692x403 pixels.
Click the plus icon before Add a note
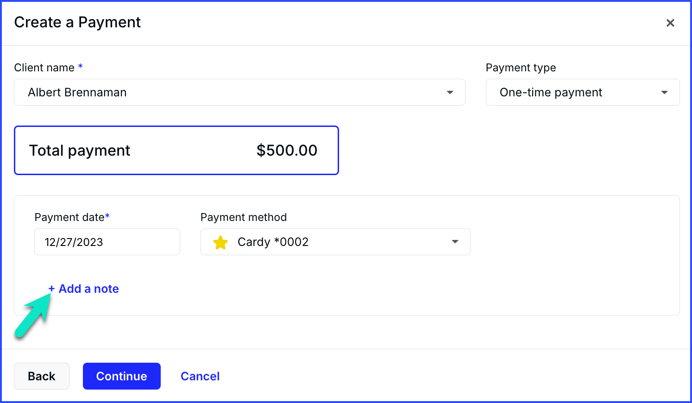(x=51, y=289)
